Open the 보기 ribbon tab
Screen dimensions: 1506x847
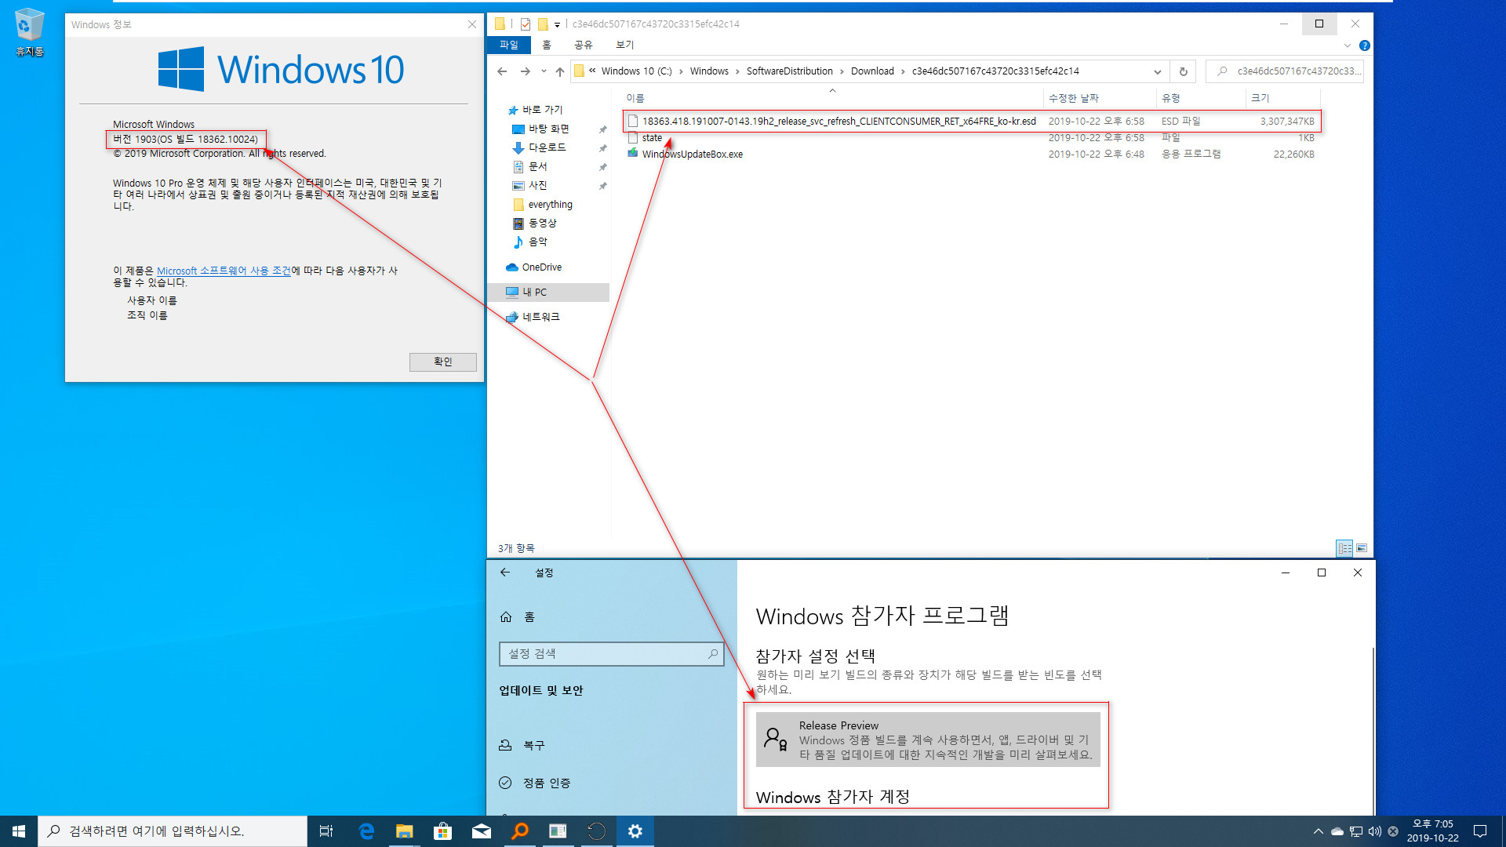(x=624, y=45)
